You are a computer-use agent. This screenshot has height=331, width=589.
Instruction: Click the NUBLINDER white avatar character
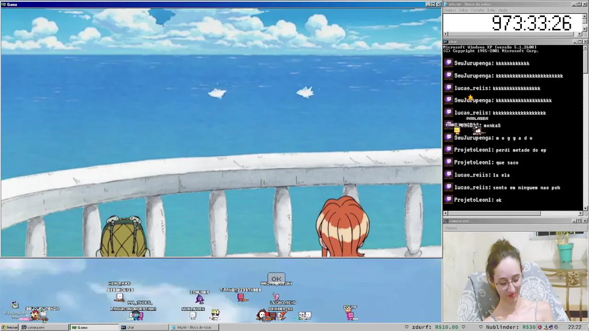193,315
